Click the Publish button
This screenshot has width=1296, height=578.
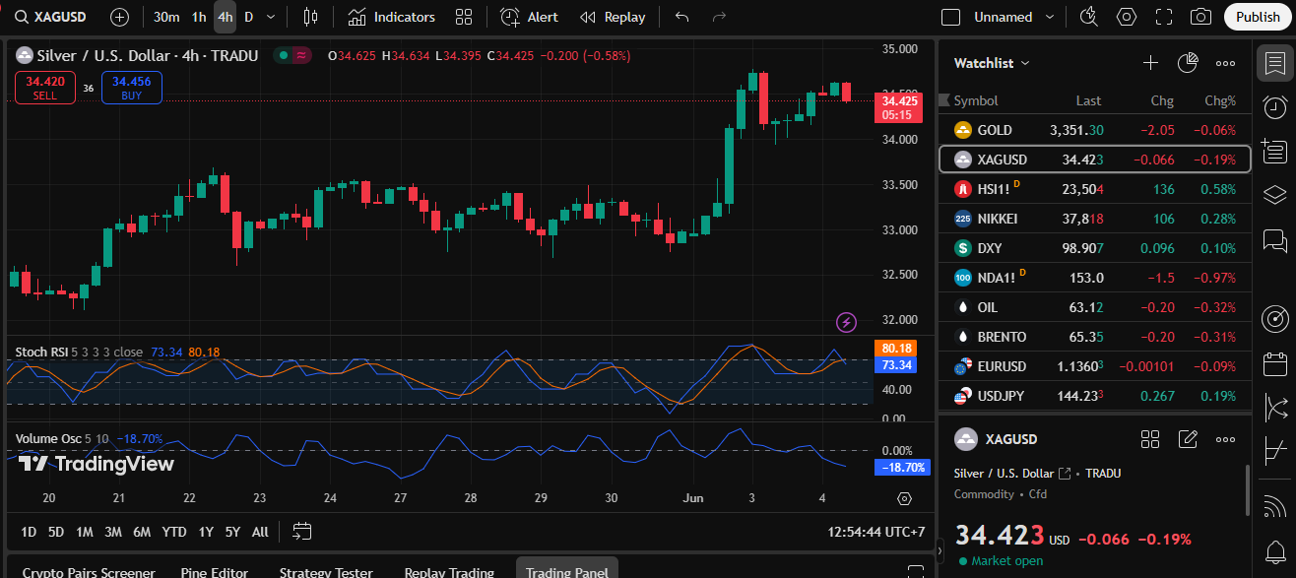[x=1258, y=17]
